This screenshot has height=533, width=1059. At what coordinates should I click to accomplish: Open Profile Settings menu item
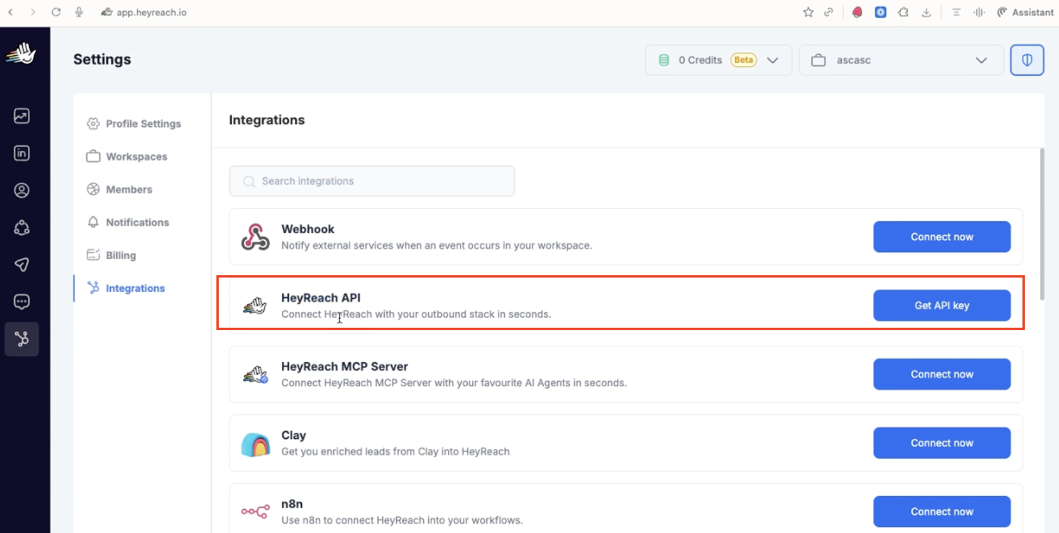coord(143,124)
